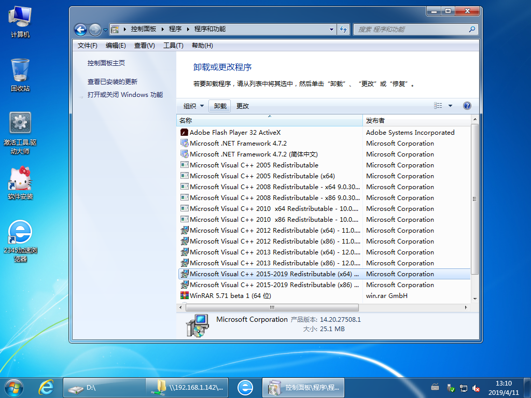Click the search magnifier icon

click(472, 29)
